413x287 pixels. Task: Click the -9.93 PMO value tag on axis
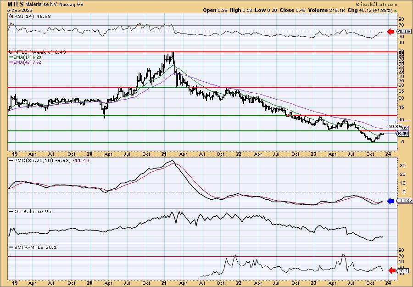pyautogui.click(x=404, y=201)
